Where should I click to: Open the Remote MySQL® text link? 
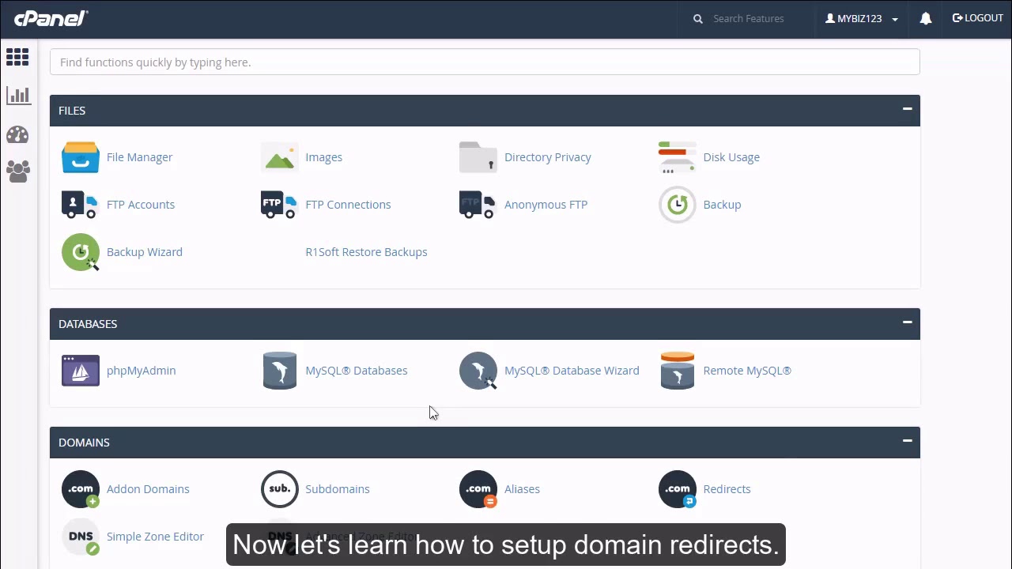(747, 371)
